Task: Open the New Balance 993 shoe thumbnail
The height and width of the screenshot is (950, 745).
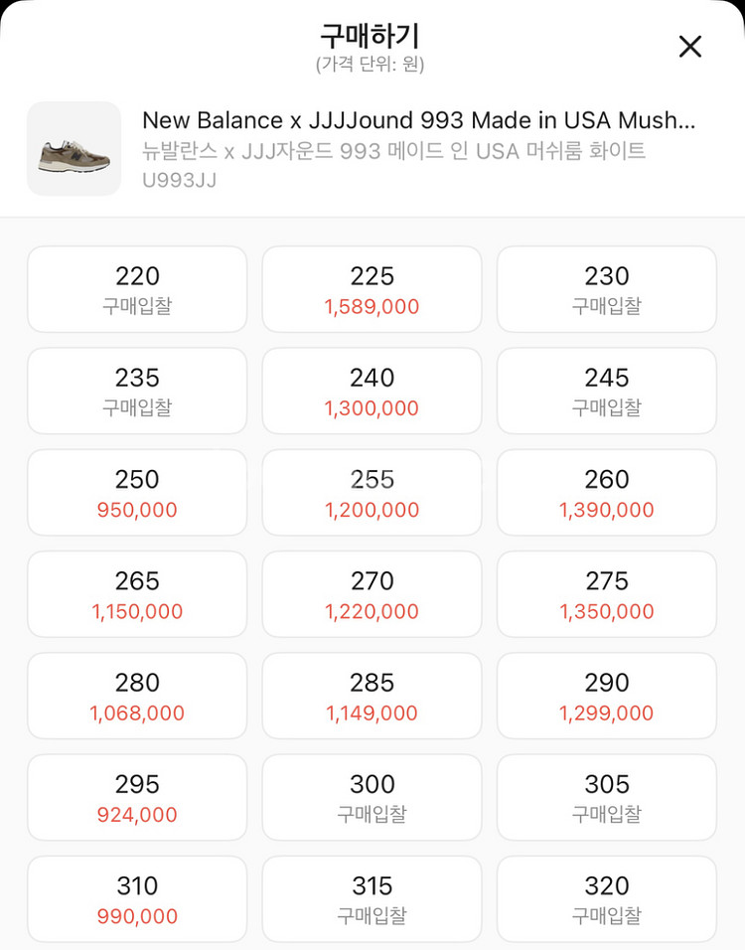Action: (x=74, y=148)
